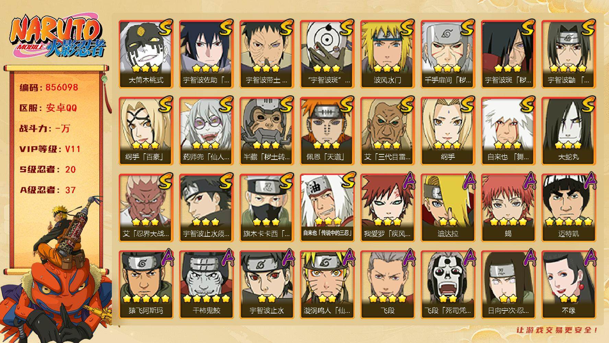Viewport: 609px width, 343px height.
Task: Click the S rank badge on 大筒木桃式
Action: pos(165,27)
